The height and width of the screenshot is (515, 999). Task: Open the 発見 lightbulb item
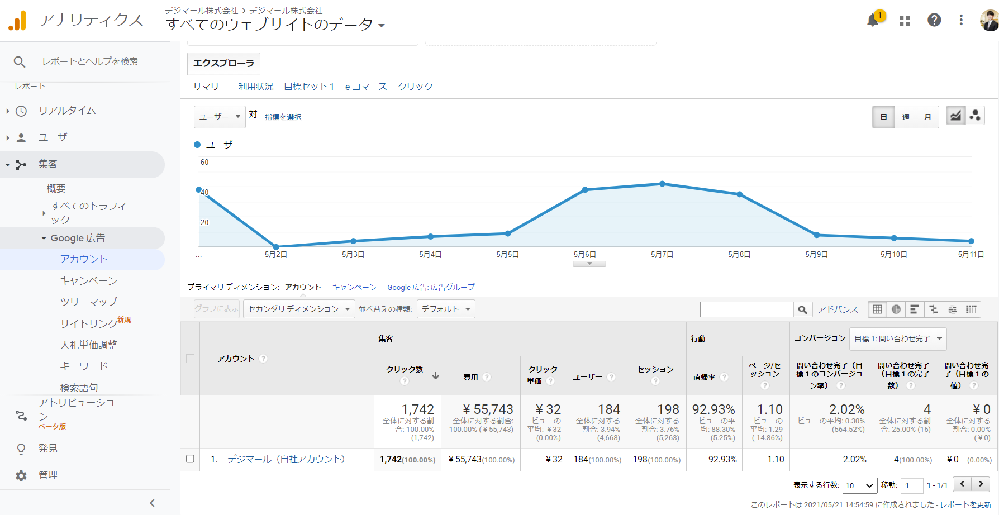pyautogui.click(x=21, y=449)
